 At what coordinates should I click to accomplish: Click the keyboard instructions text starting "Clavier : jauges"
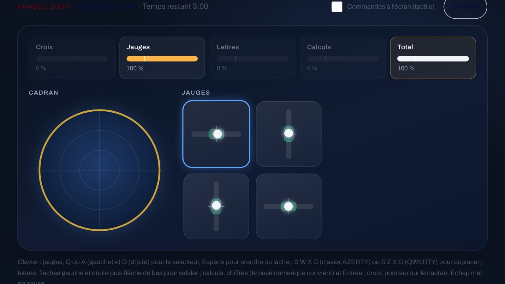click(250, 271)
